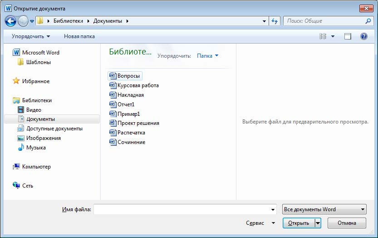Open the Упорядочить toolbar menu
Image resolution: width=378 pixels, height=238 pixels.
31,36
